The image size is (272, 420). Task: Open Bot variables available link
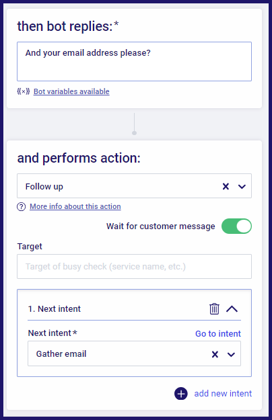pos(71,91)
